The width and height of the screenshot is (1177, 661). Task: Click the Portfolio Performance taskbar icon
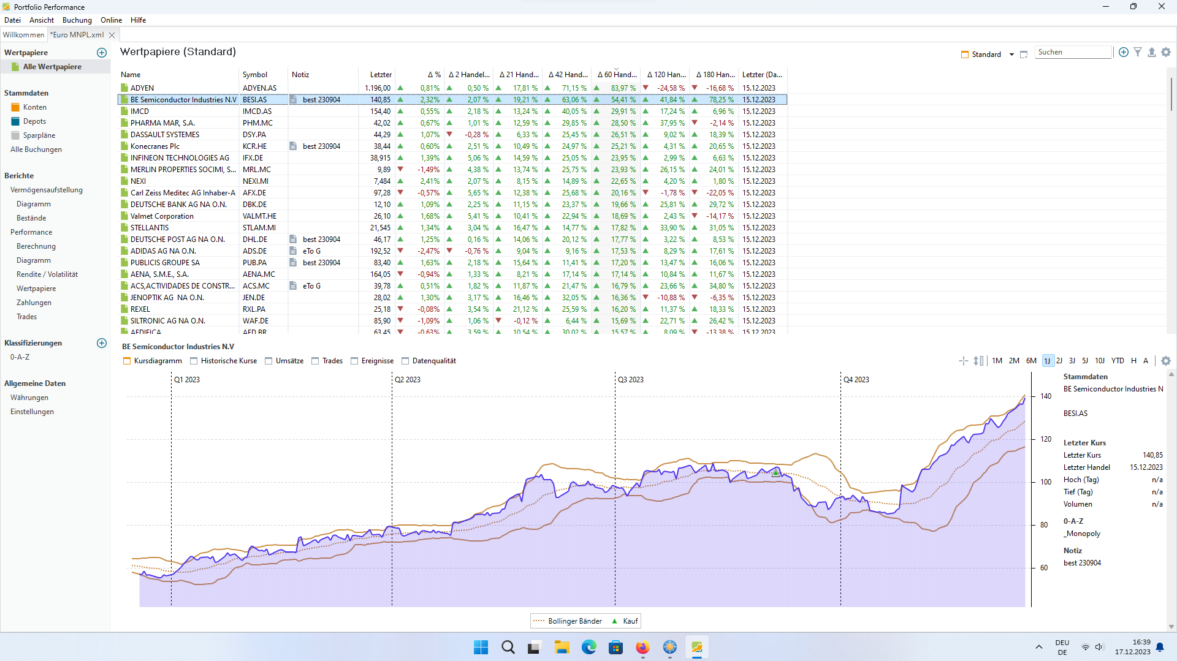click(696, 647)
